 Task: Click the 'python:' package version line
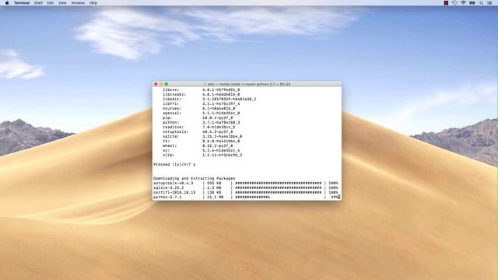tap(201, 122)
